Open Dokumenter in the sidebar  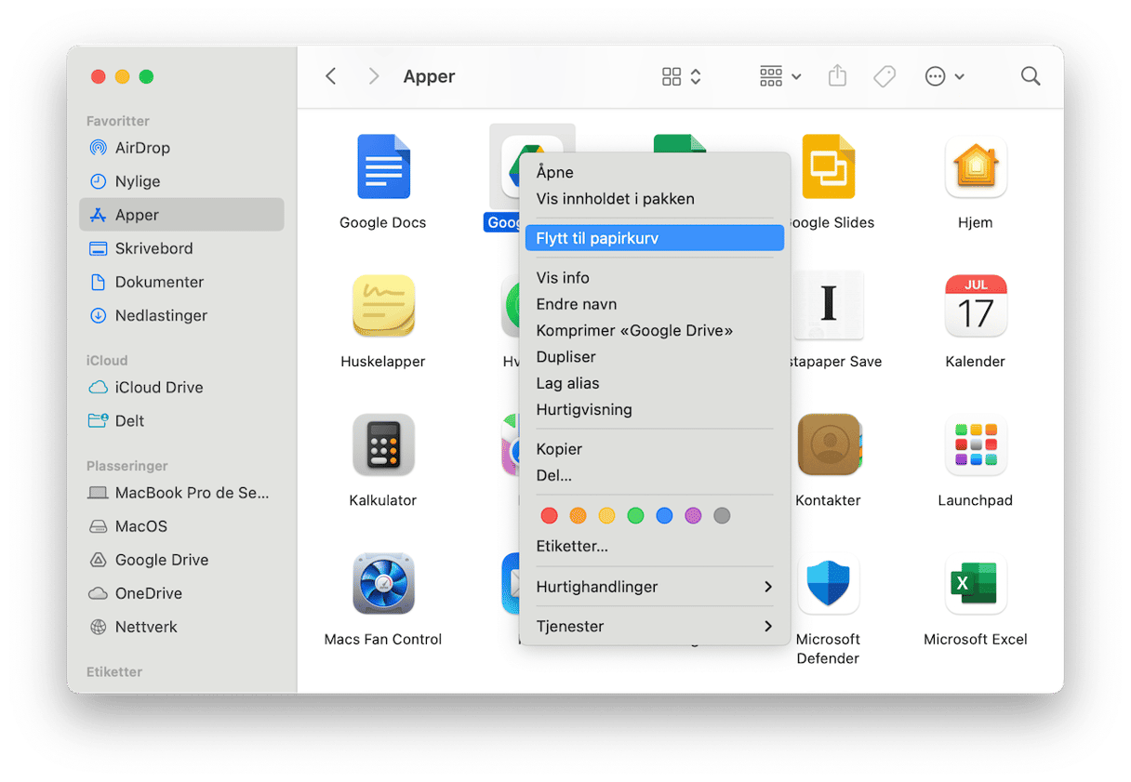[x=181, y=282]
